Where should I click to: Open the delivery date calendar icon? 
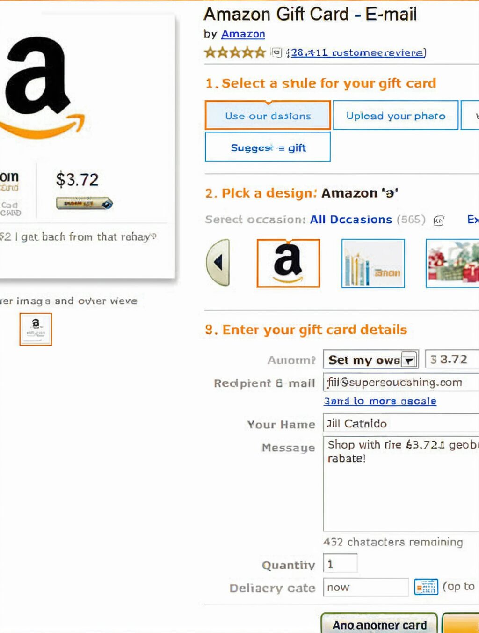pos(426,587)
